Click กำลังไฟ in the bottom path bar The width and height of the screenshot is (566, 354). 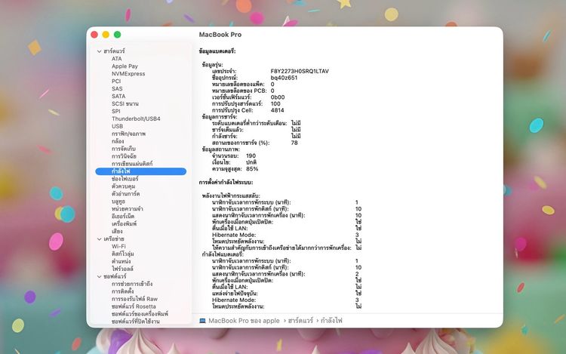coord(331,321)
